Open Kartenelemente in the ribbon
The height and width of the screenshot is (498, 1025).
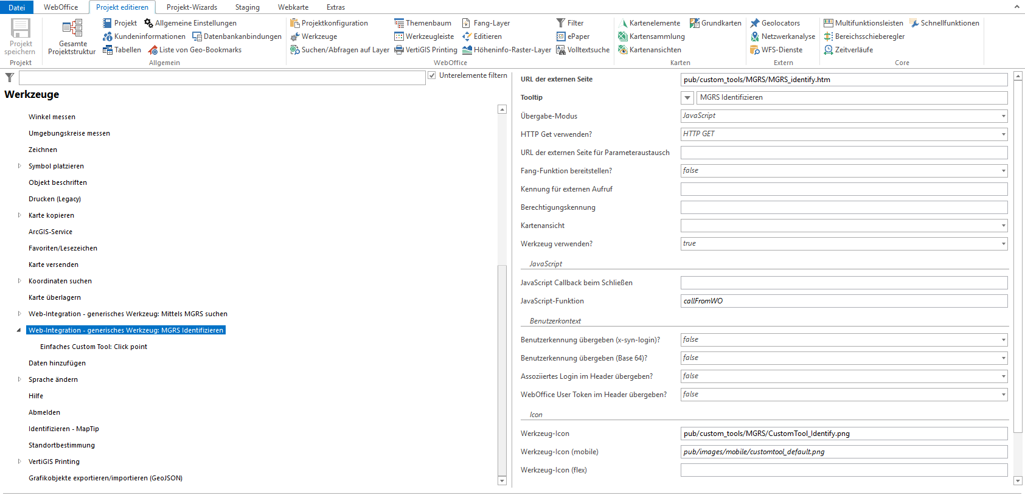pos(649,23)
